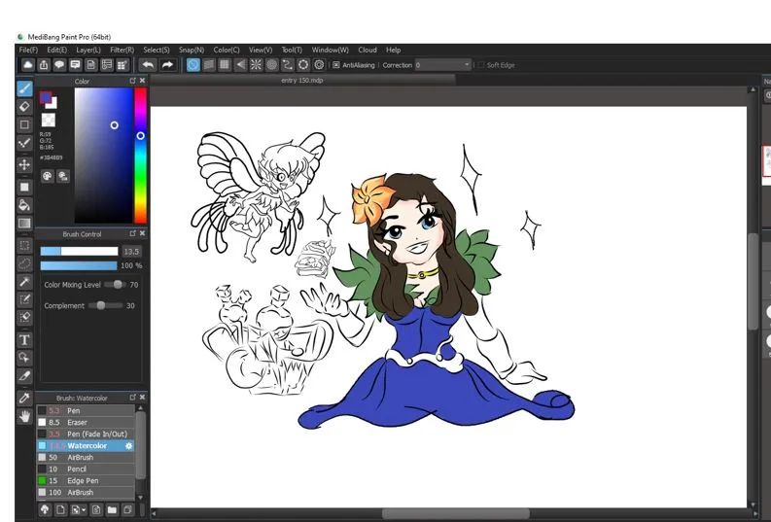Select the Hand pan tool
The image size is (771, 522).
[x=24, y=417]
